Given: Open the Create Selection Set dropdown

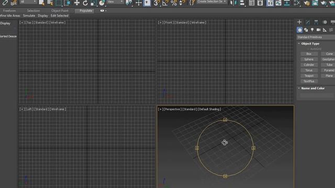Looking at the screenshot, I should point(211,2).
